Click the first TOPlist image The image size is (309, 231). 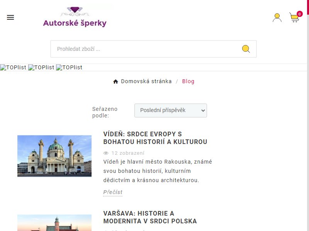[x=13, y=67]
